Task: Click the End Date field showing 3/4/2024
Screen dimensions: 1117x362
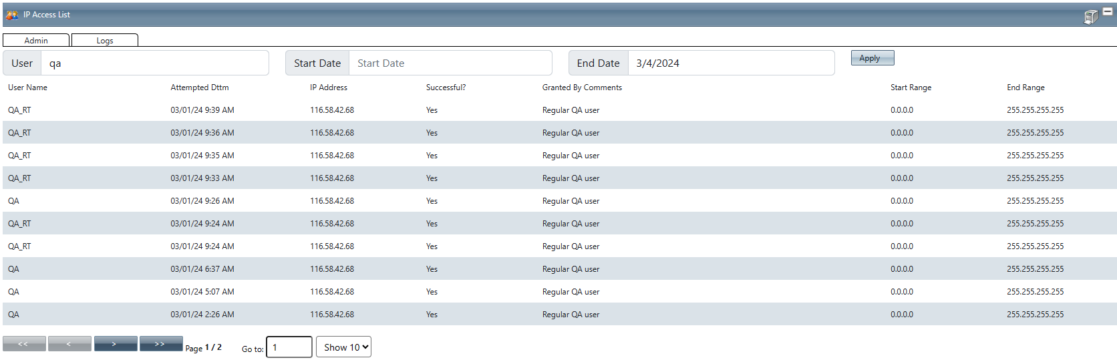Action: pos(731,63)
